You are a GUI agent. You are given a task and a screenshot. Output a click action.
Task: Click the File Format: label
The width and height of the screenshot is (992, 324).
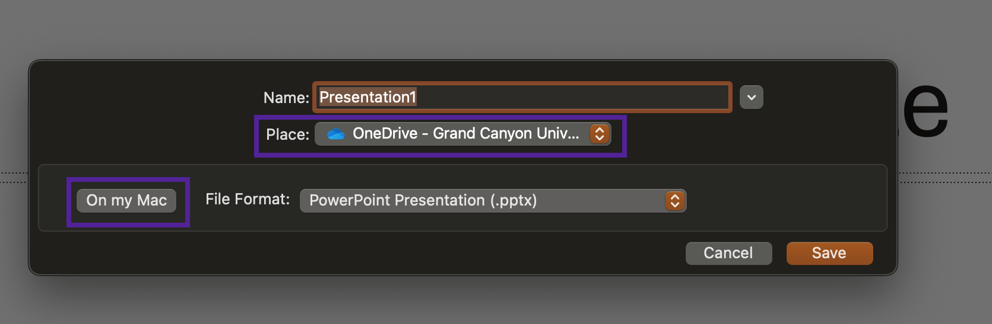(x=248, y=200)
